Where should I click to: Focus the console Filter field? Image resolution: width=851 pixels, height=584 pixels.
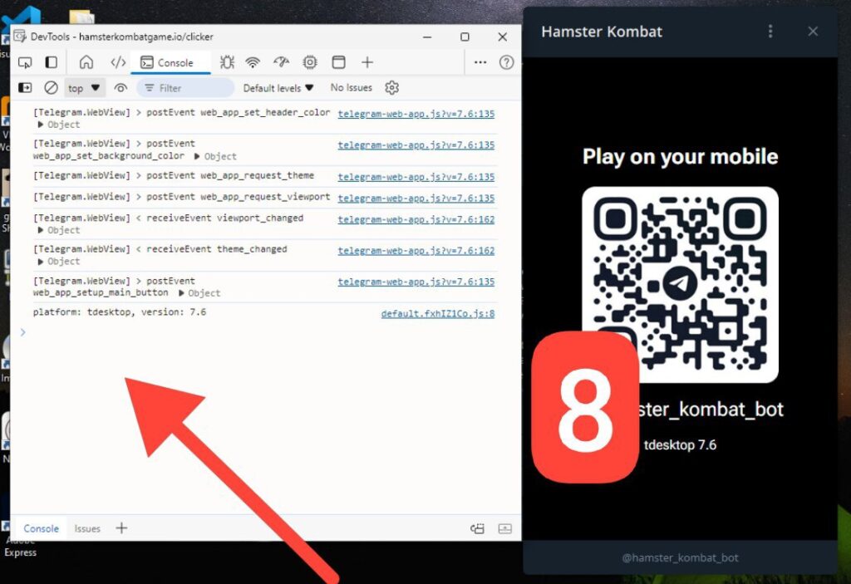click(x=185, y=88)
